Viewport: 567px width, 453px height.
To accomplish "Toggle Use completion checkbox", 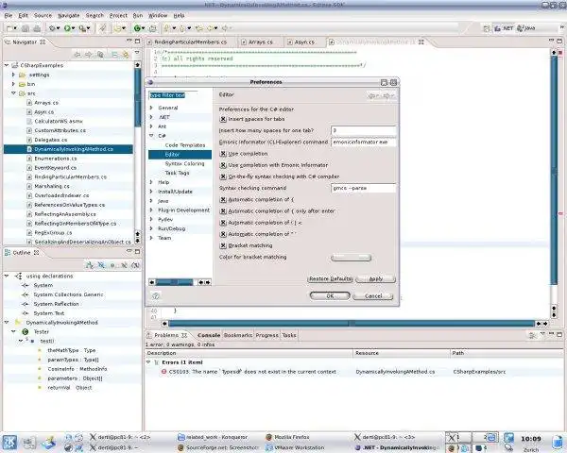I will [x=223, y=154].
